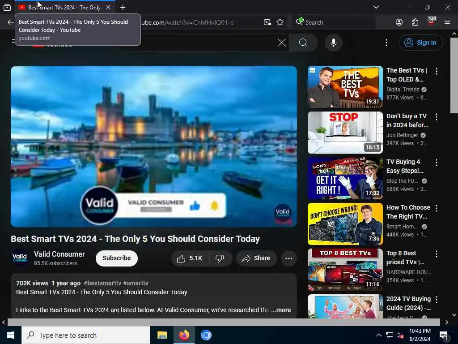Open menu for How To Choose video
458x344 pixels.
pyautogui.click(x=437, y=208)
